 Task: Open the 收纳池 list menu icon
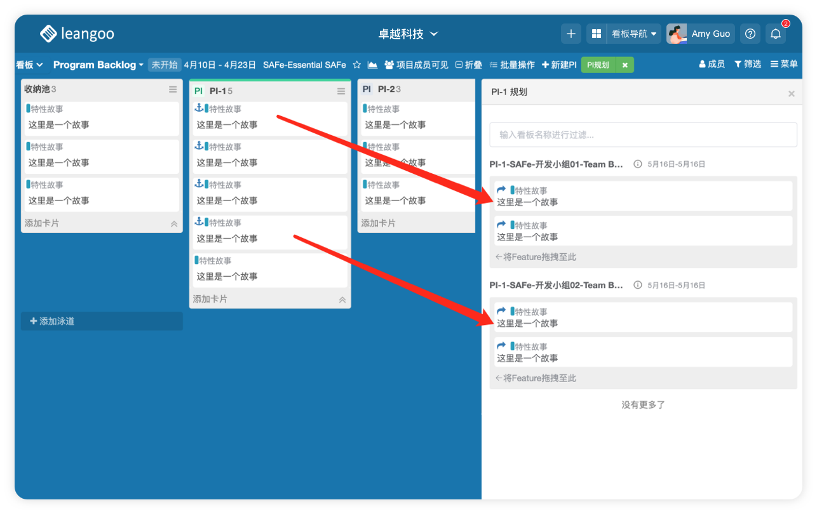[x=173, y=89]
